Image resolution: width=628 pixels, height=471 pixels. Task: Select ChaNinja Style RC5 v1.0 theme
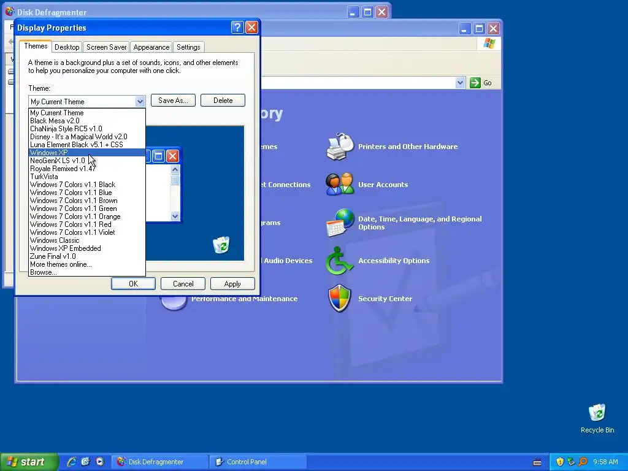(x=87, y=129)
